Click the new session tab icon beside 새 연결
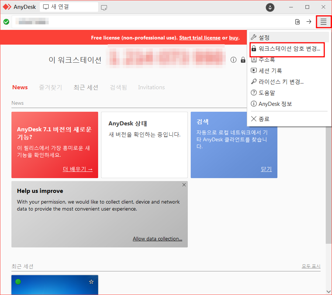This screenshot has height=295, width=332. [x=104, y=7]
